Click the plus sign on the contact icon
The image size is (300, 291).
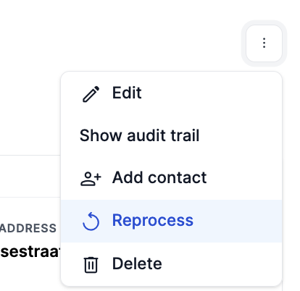click(x=98, y=177)
